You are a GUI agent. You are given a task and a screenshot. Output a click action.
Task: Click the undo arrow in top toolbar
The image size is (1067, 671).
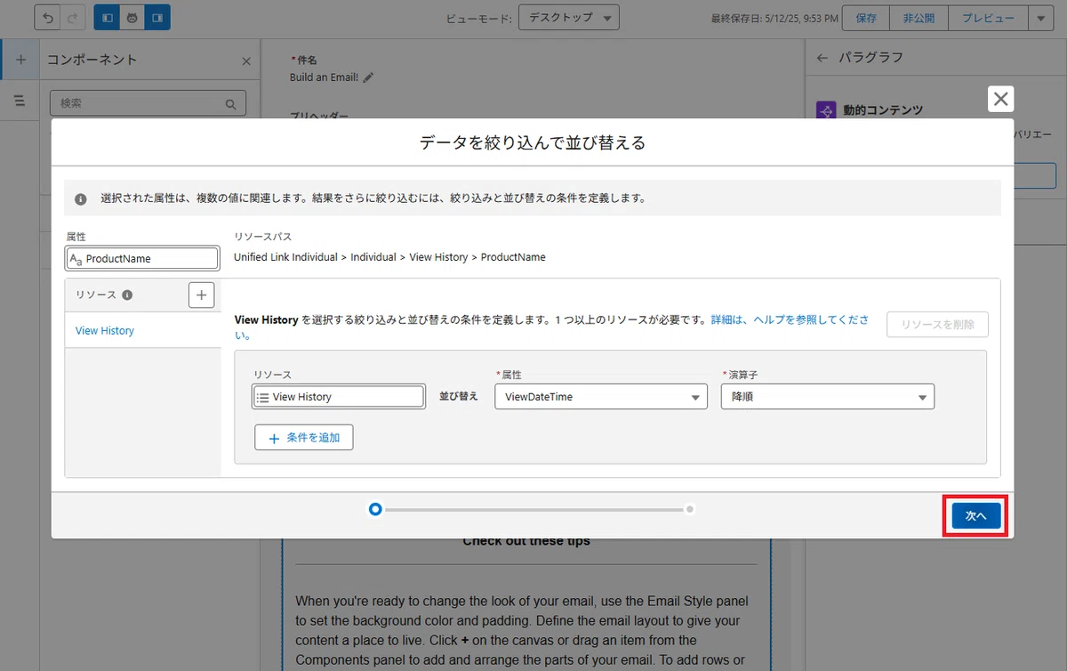(47, 17)
